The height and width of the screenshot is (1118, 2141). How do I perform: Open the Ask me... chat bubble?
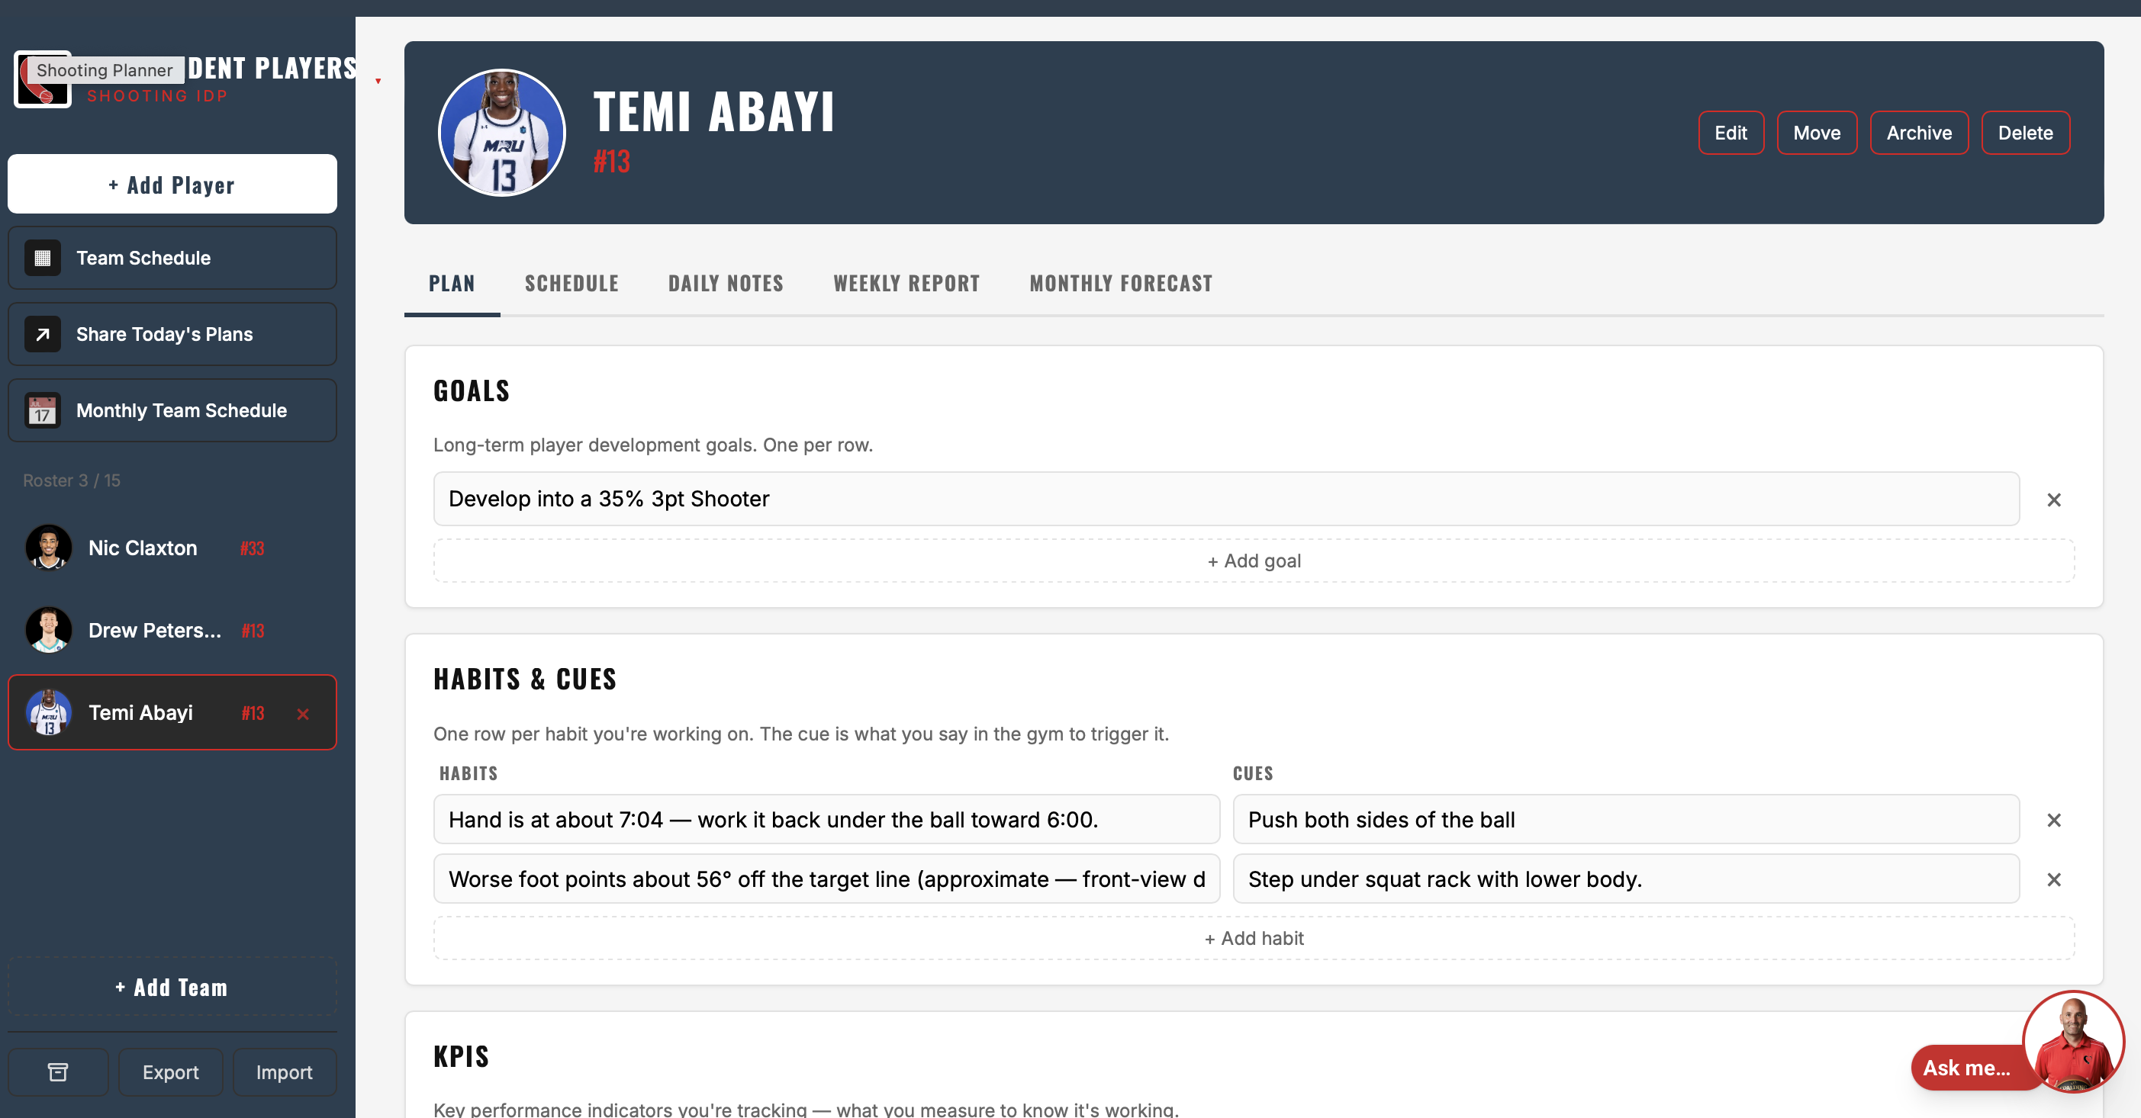pos(1968,1068)
